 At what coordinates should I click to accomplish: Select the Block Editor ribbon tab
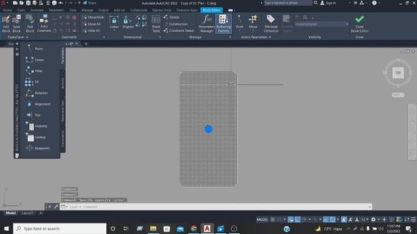pos(211,10)
